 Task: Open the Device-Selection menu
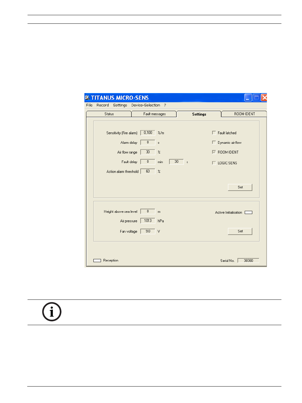coord(146,105)
